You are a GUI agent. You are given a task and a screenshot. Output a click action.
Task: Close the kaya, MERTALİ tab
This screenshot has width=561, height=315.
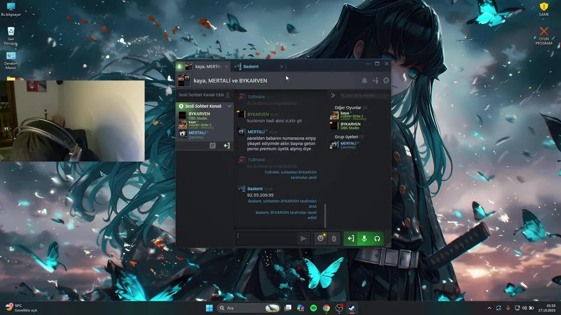click(226, 66)
